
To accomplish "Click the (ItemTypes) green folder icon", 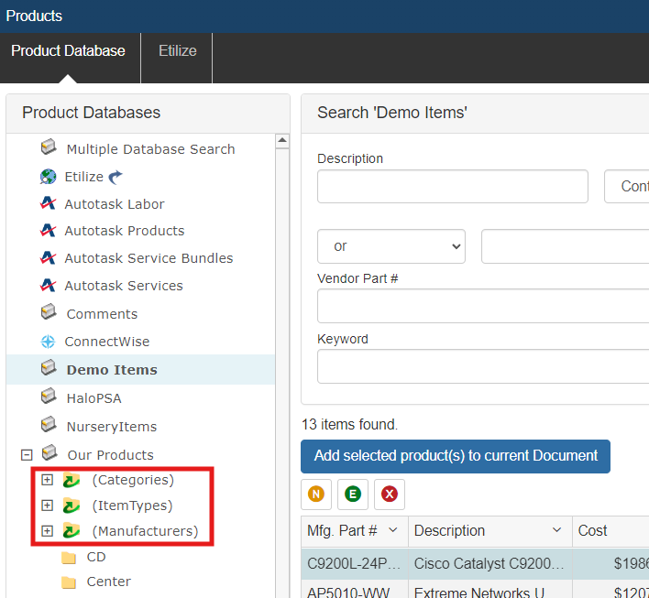I will point(71,506).
